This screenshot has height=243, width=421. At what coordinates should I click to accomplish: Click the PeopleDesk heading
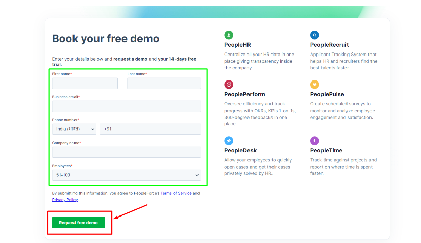coord(240,151)
